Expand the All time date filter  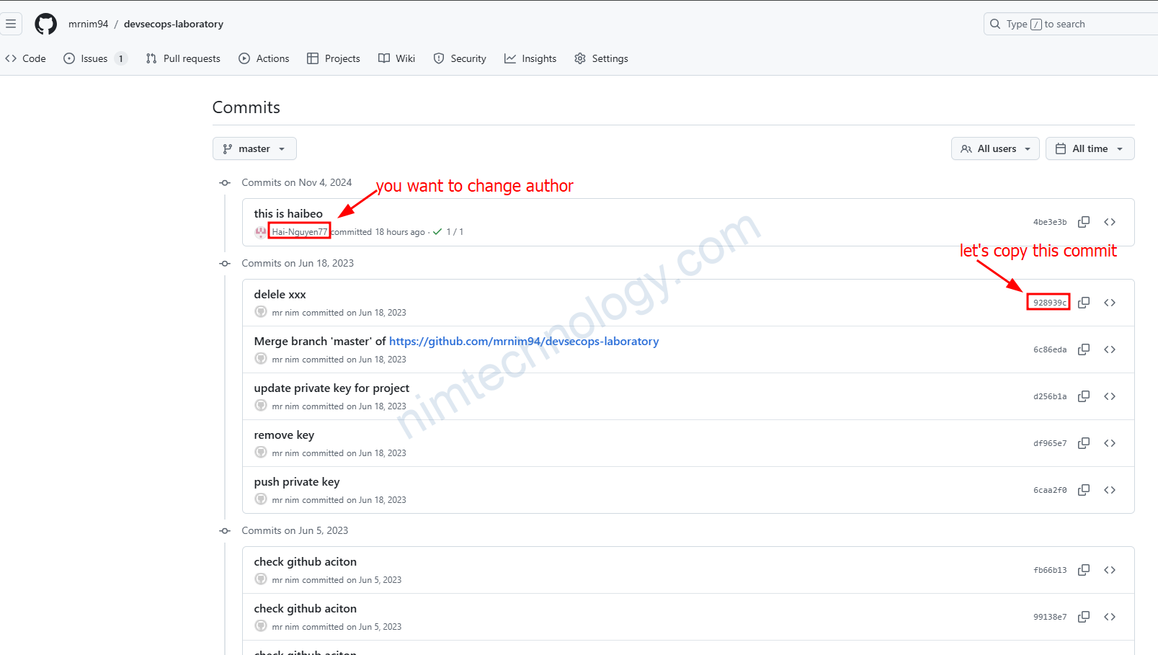click(x=1089, y=148)
